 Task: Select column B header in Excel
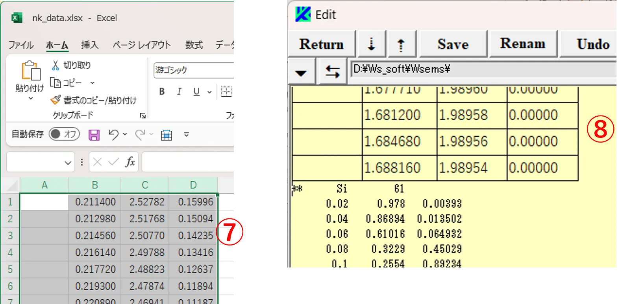[95, 185]
